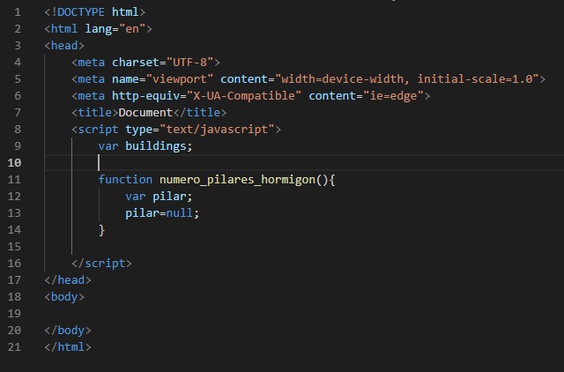
Task: Click the 'function' keyword on line 11
Action: [x=125, y=180]
